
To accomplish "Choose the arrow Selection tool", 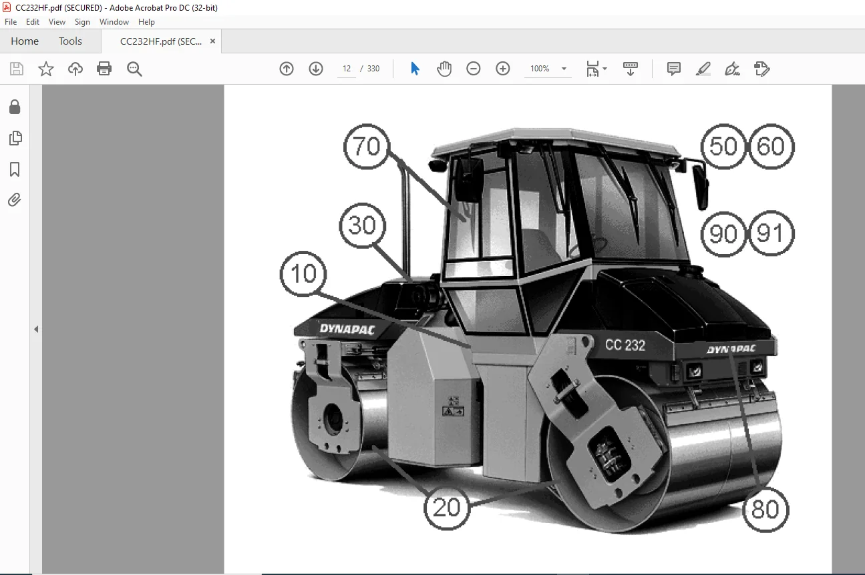I will pyautogui.click(x=415, y=69).
